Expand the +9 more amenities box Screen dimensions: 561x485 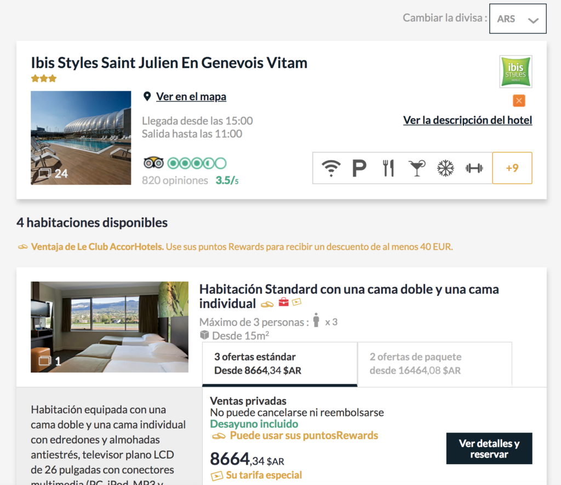tap(512, 168)
